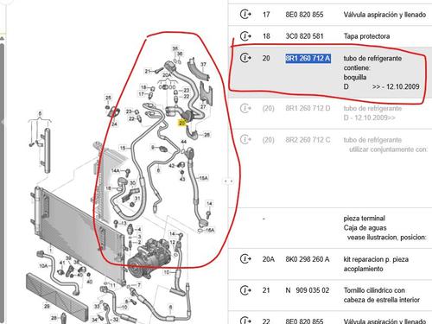Click info icon for part 18 Tapa protectora

click(x=245, y=35)
